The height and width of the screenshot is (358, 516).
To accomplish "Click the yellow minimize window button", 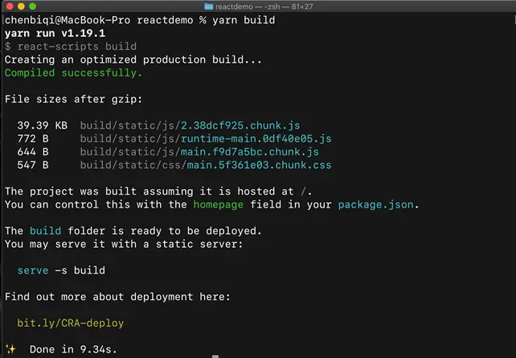I will (x=21, y=6).
